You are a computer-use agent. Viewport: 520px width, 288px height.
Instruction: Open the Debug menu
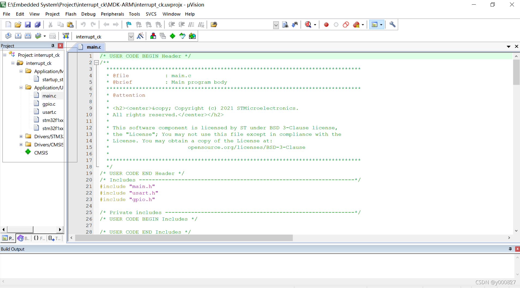point(88,14)
